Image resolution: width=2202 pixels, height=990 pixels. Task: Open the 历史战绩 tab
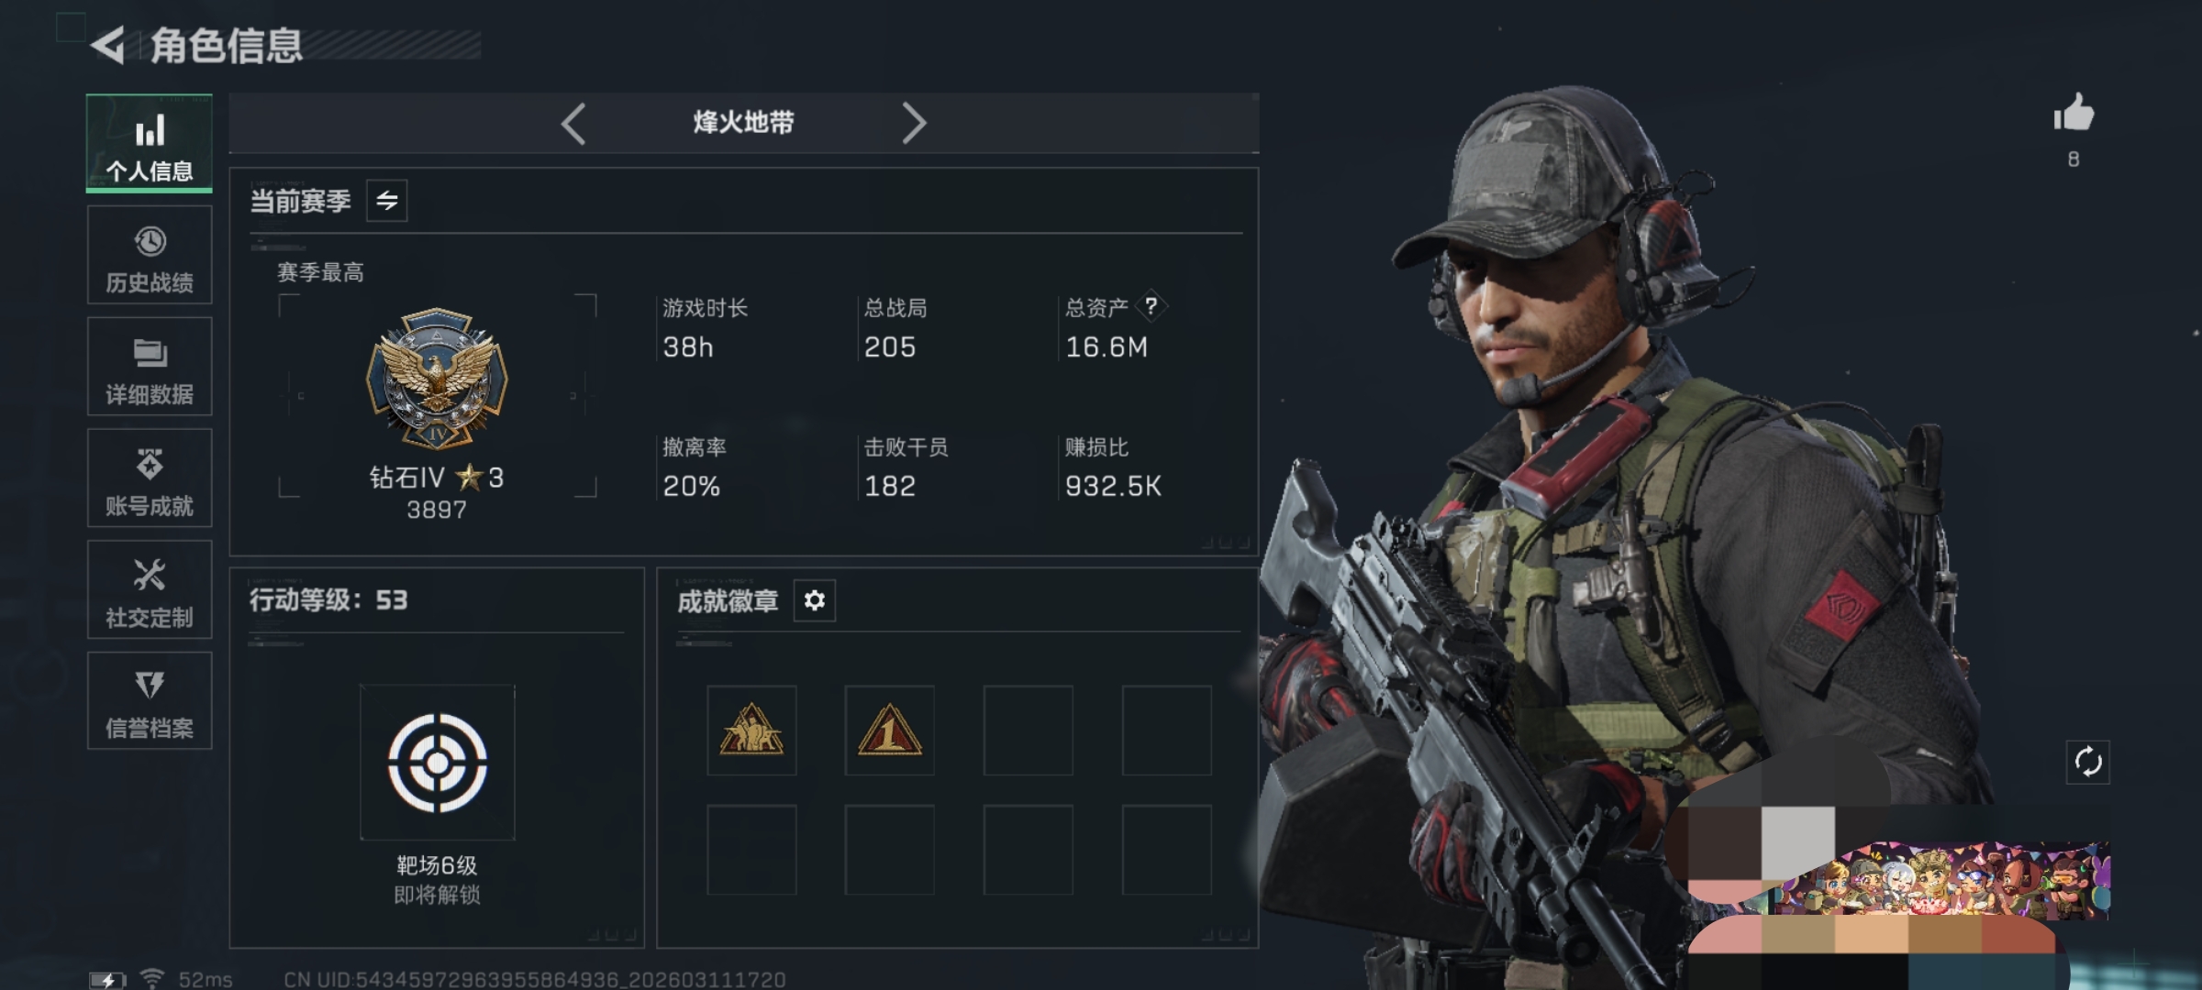[150, 255]
